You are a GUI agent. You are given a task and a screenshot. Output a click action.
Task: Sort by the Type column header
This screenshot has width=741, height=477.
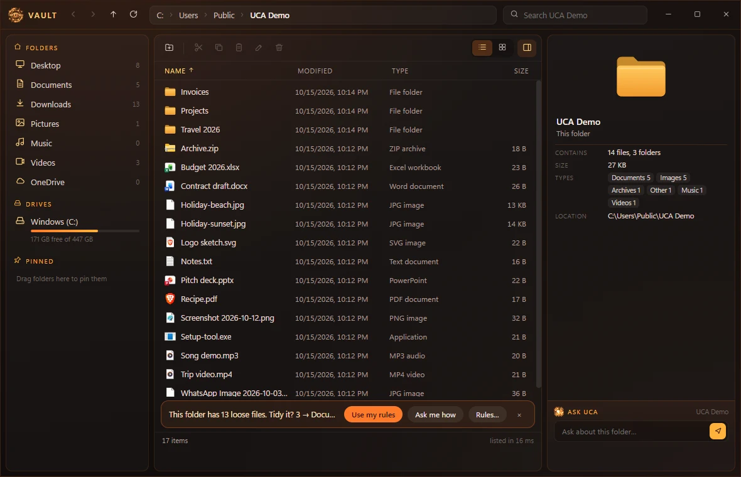point(400,71)
